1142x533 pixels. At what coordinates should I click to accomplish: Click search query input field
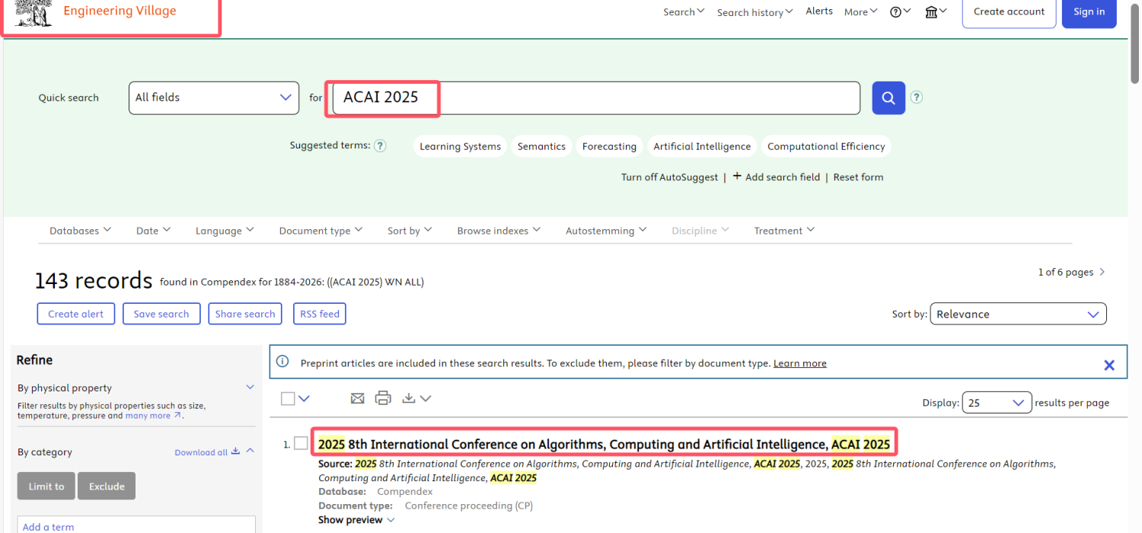596,97
